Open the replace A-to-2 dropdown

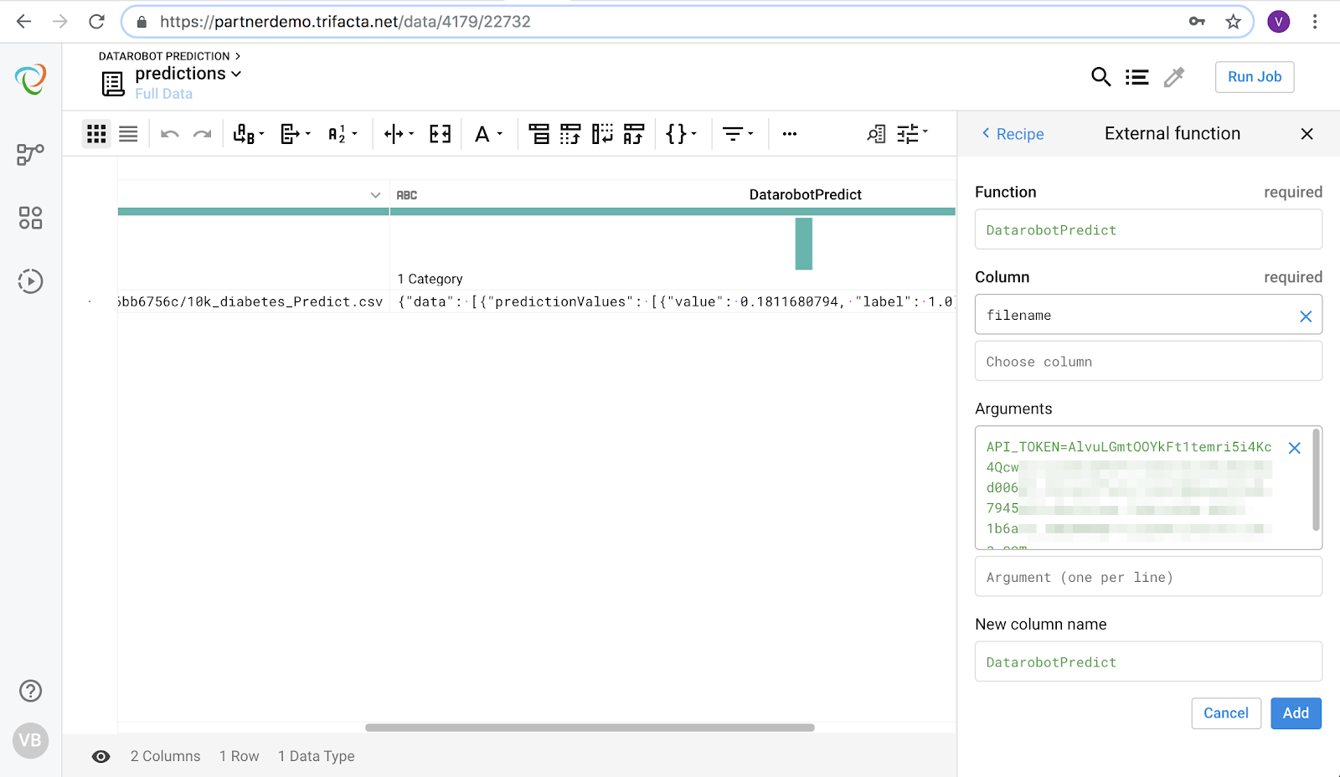tap(343, 134)
